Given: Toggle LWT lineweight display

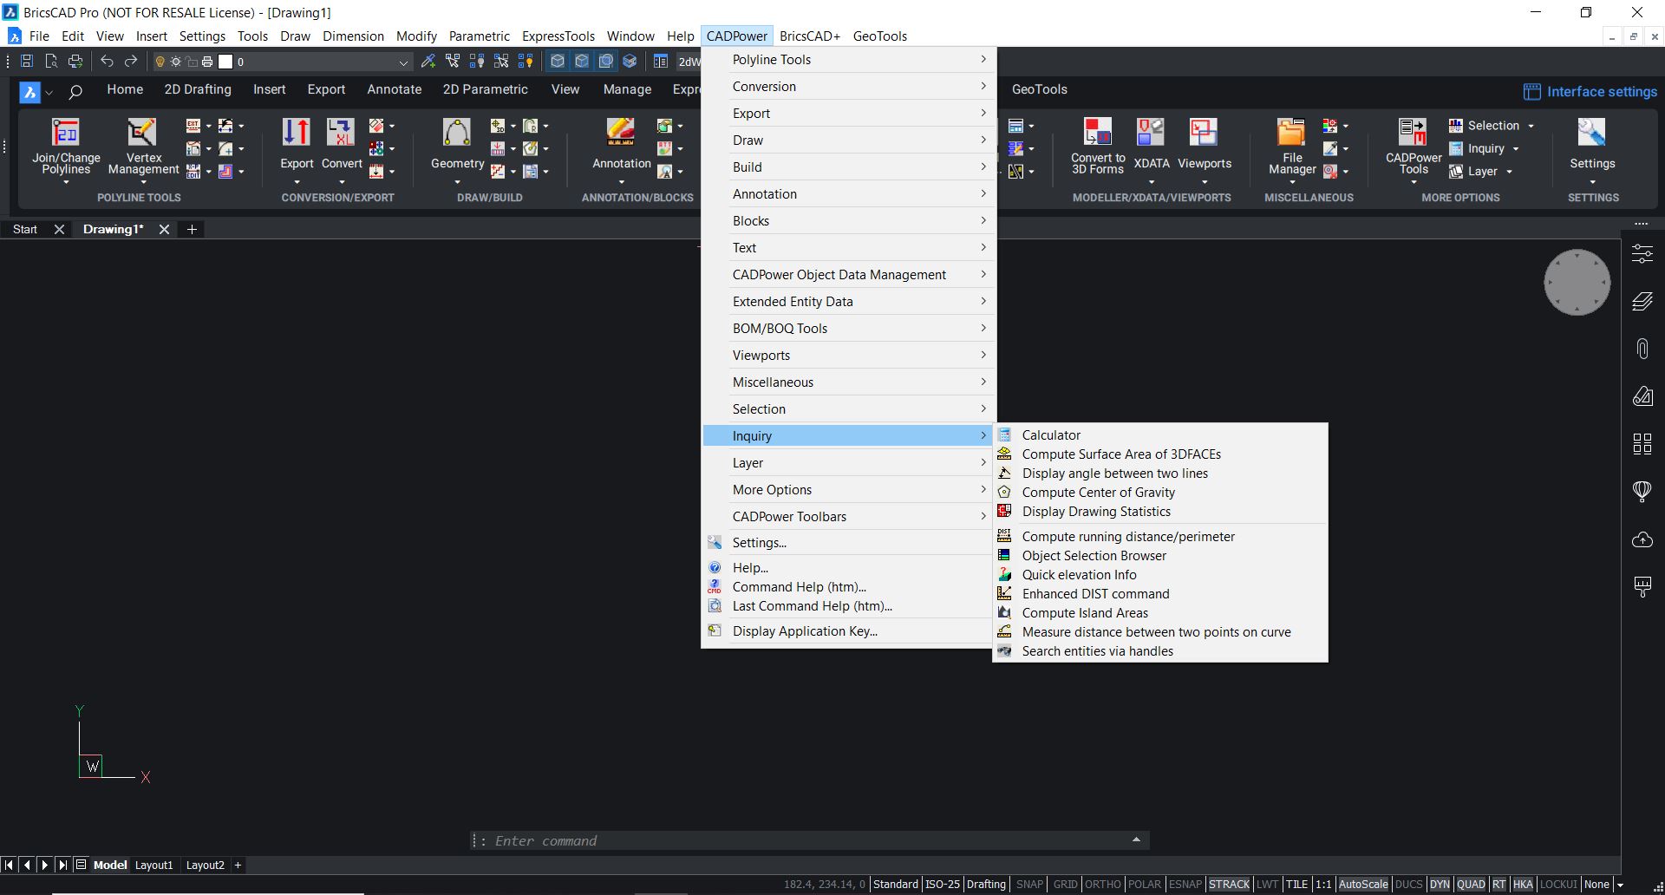Looking at the screenshot, I should pyautogui.click(x=1267, y=885).
